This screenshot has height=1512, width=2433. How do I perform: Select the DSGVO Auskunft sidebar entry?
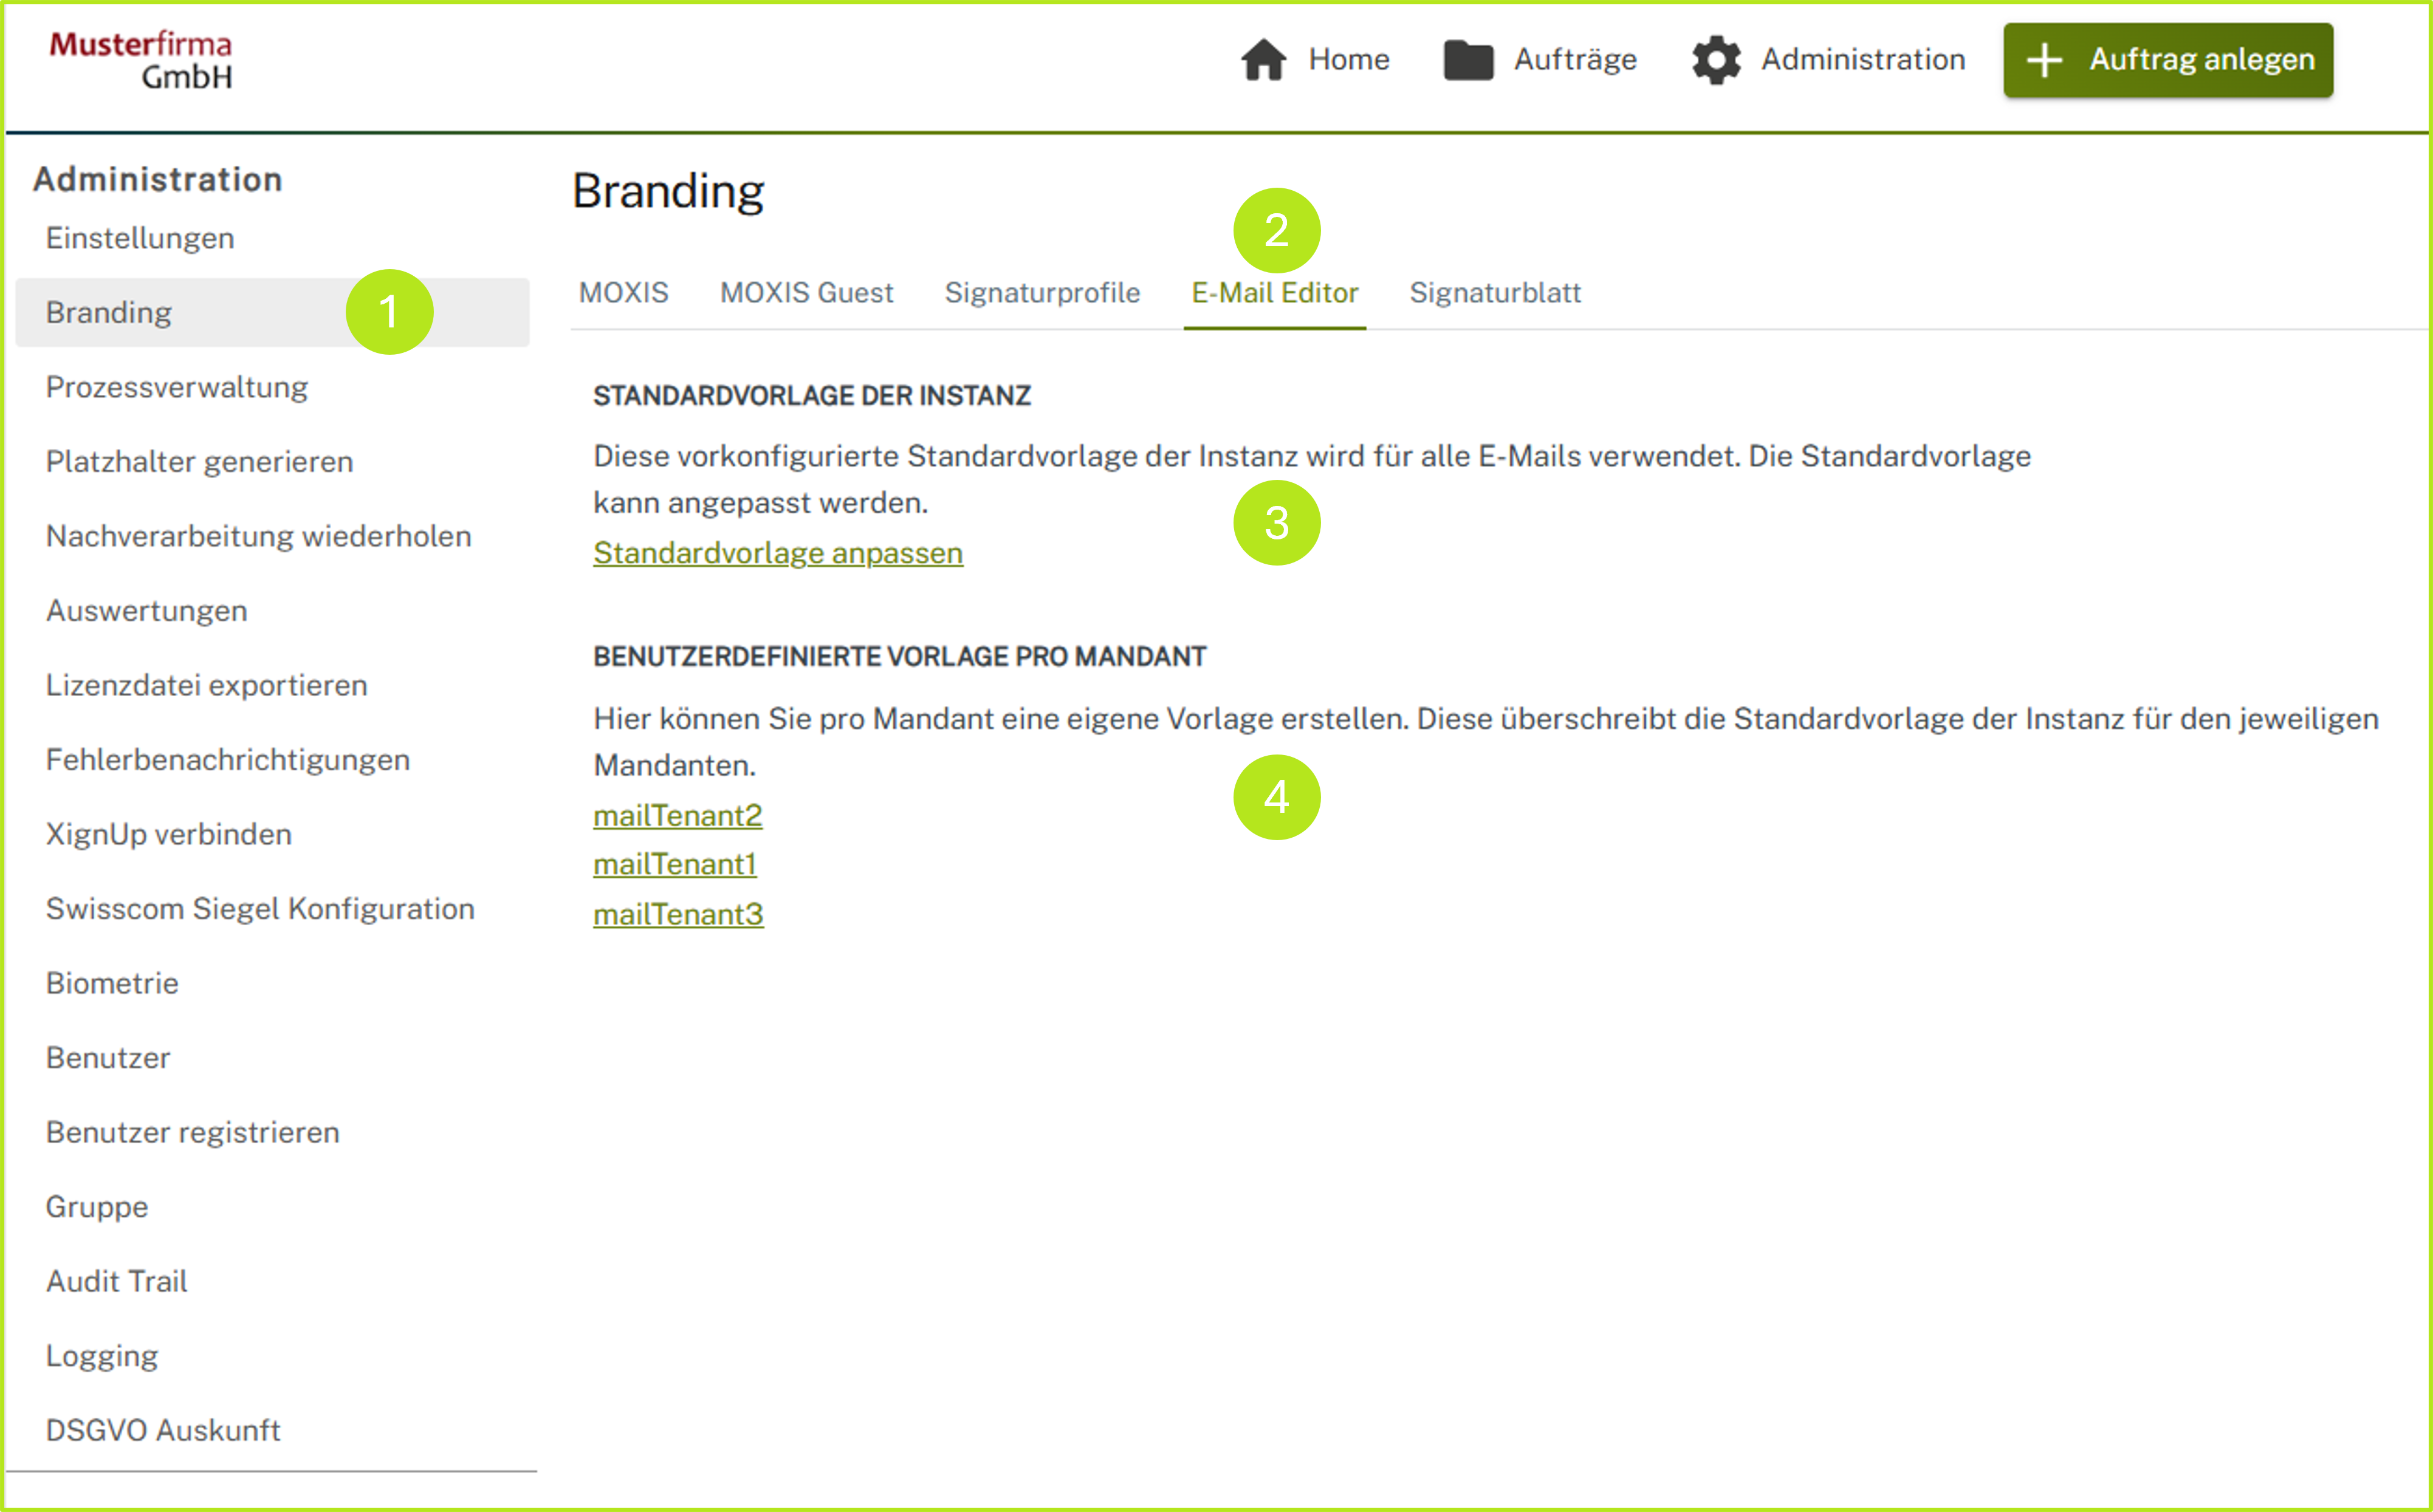[x=163, y=1430]
